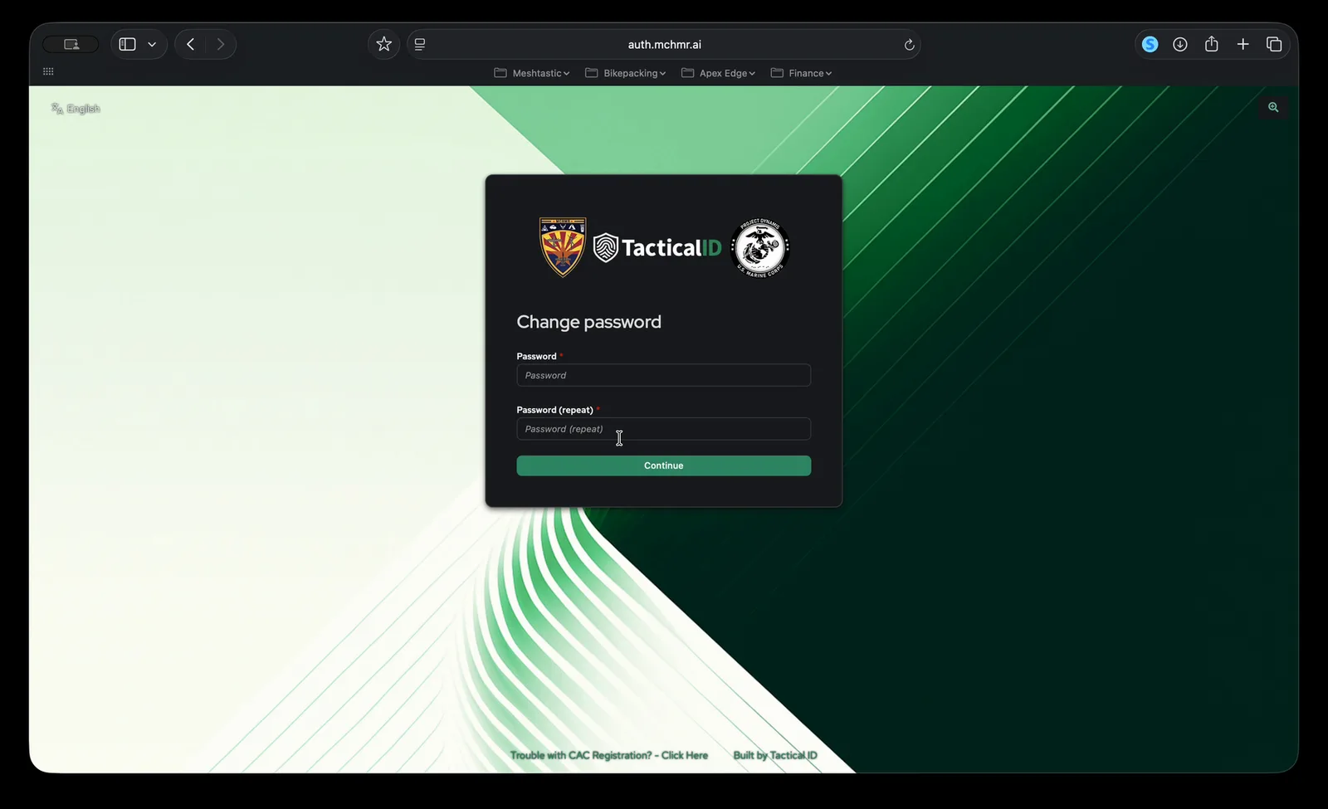Open the tab group picker button

(71, 44)
